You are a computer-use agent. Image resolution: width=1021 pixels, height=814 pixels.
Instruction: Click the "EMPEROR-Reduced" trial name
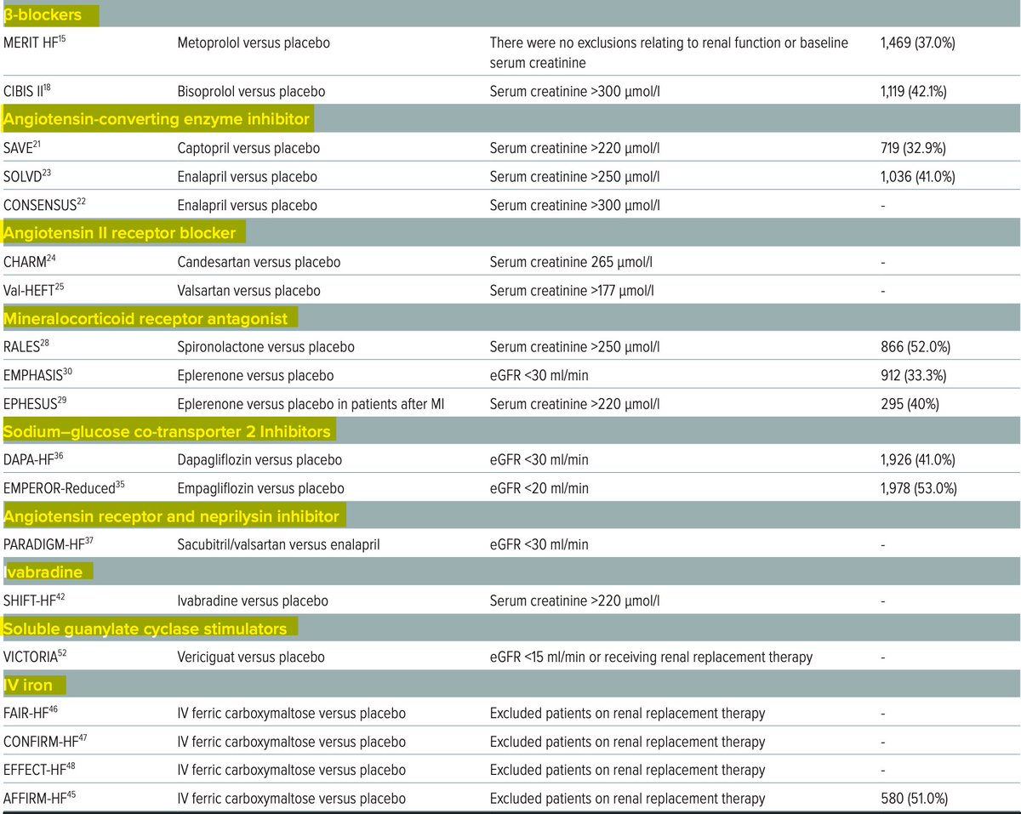click(59, 488)
